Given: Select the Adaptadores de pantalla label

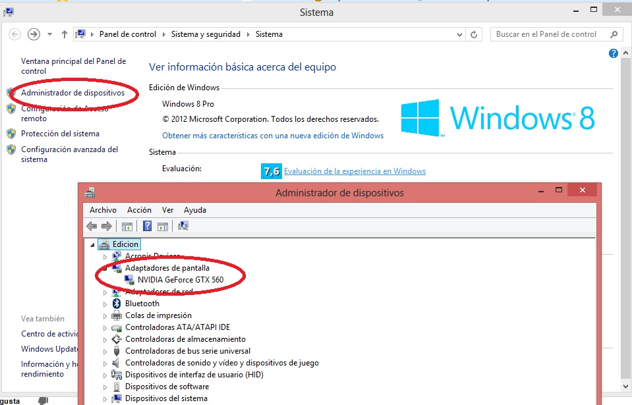Looking at the screenshot, I should [x=167, y=268].
